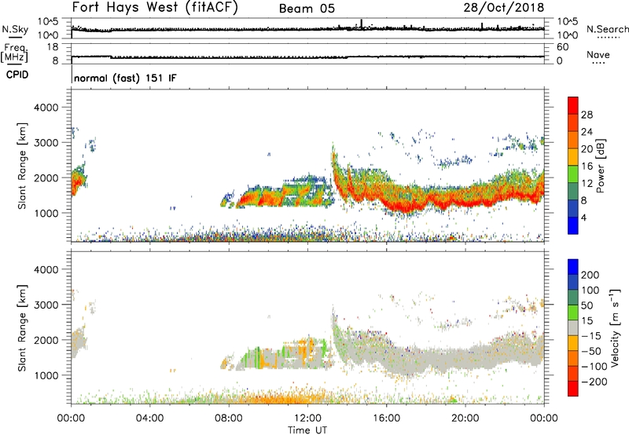The height and width of the screenshot is (435, 629).
Task: Click the '100' label on Velocity colorbar
Action: [x=590, y=291]
